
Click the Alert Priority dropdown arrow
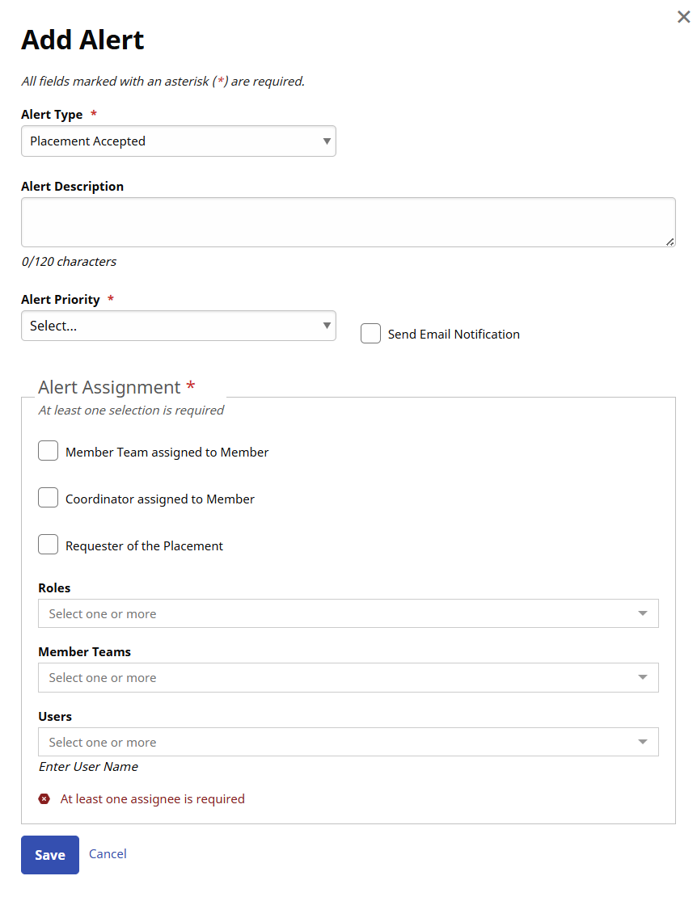pos(327,326)
